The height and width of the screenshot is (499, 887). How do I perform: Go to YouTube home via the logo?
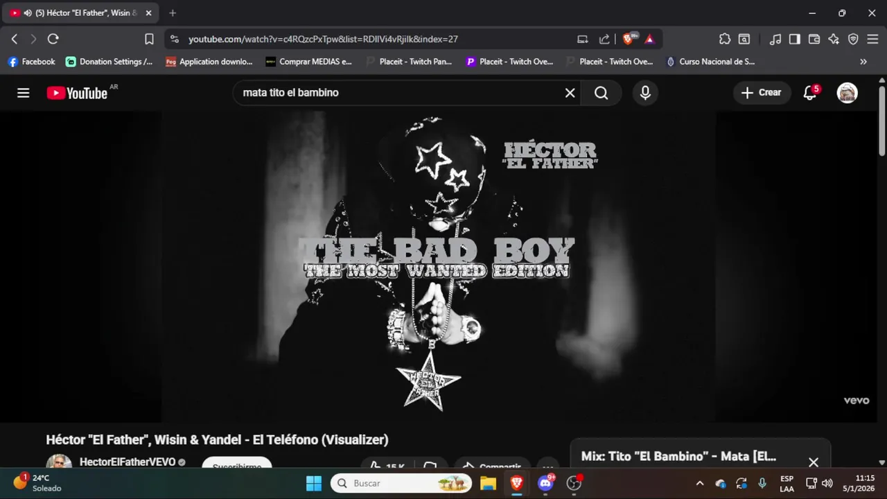coord(77,93)
